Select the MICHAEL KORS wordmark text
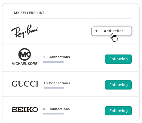This screenshot has width=142, height=123. click(25, 64)
